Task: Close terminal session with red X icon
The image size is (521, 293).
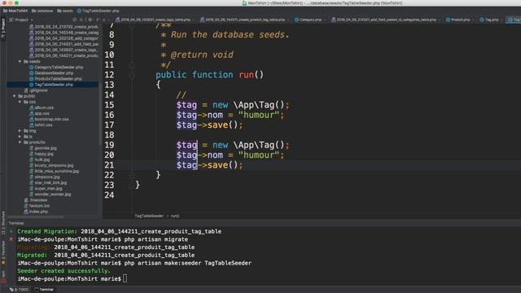Action: 11,239
